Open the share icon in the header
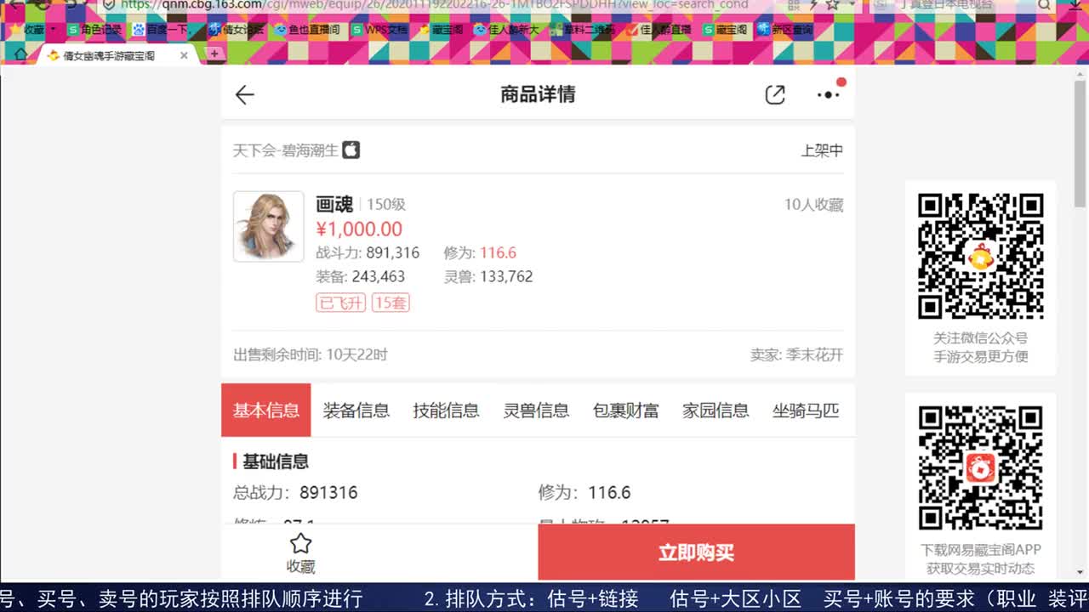The image size is (1089, 612). [x=775, y=94]
